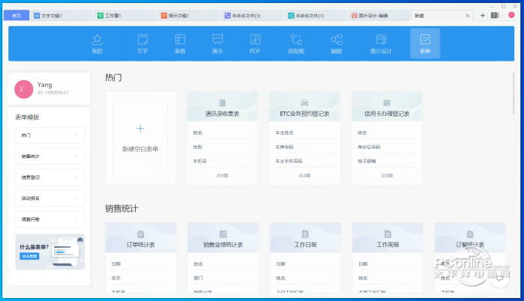
Task: Switch to the 未命名文件(1) tab
Action: pos(316,16)
